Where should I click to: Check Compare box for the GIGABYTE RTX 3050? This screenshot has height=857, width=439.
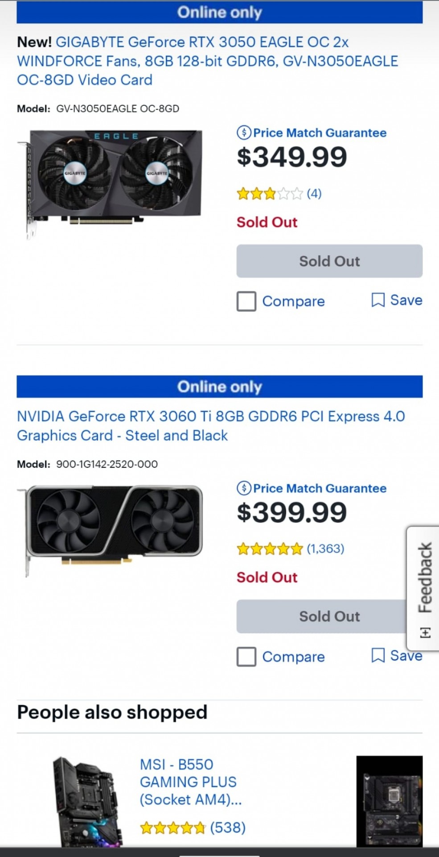coord(246,301)
